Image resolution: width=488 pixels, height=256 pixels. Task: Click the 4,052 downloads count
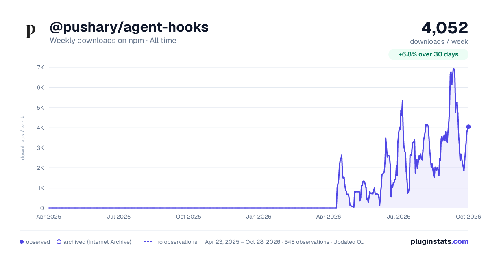click(x=445, y=28)
